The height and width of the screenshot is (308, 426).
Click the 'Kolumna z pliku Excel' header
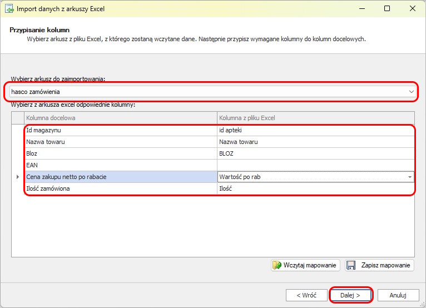pyautogui.click(x=315, y=118)
